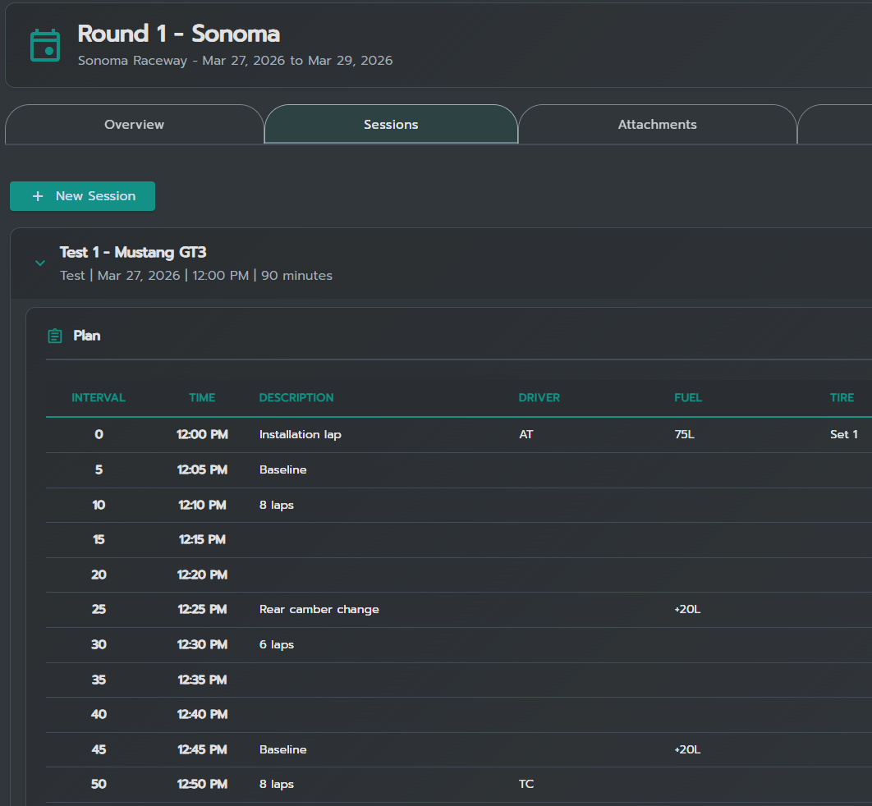Image resolution: width=872 pixels, height=806 pixels.
Task: Click the New Session button
Action: point(82,196)
